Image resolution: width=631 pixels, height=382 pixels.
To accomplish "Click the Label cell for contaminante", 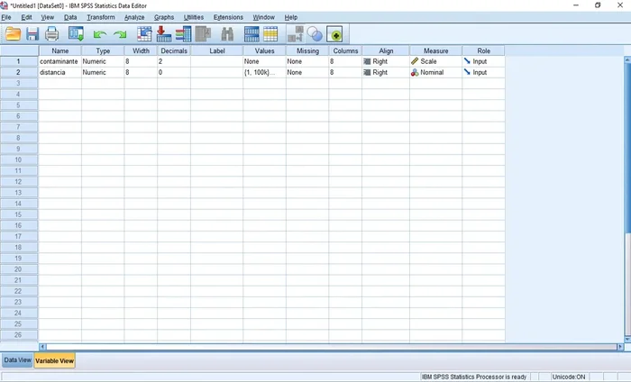I will [216, 61].
